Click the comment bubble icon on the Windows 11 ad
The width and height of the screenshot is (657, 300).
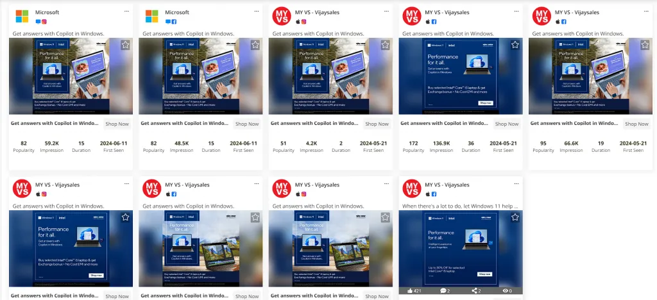443,290
